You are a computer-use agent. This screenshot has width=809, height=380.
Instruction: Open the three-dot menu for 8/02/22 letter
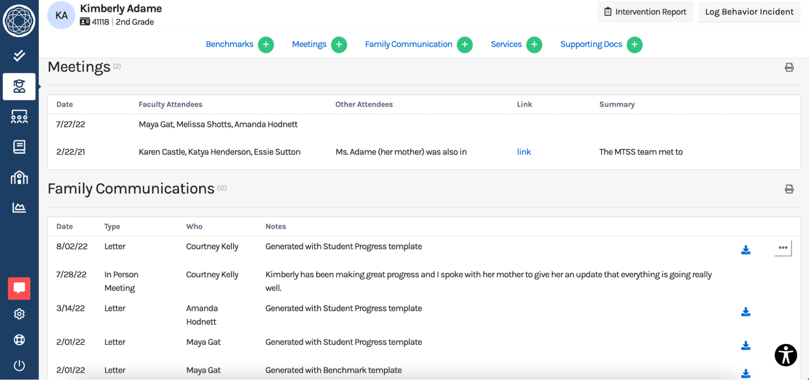783,248
